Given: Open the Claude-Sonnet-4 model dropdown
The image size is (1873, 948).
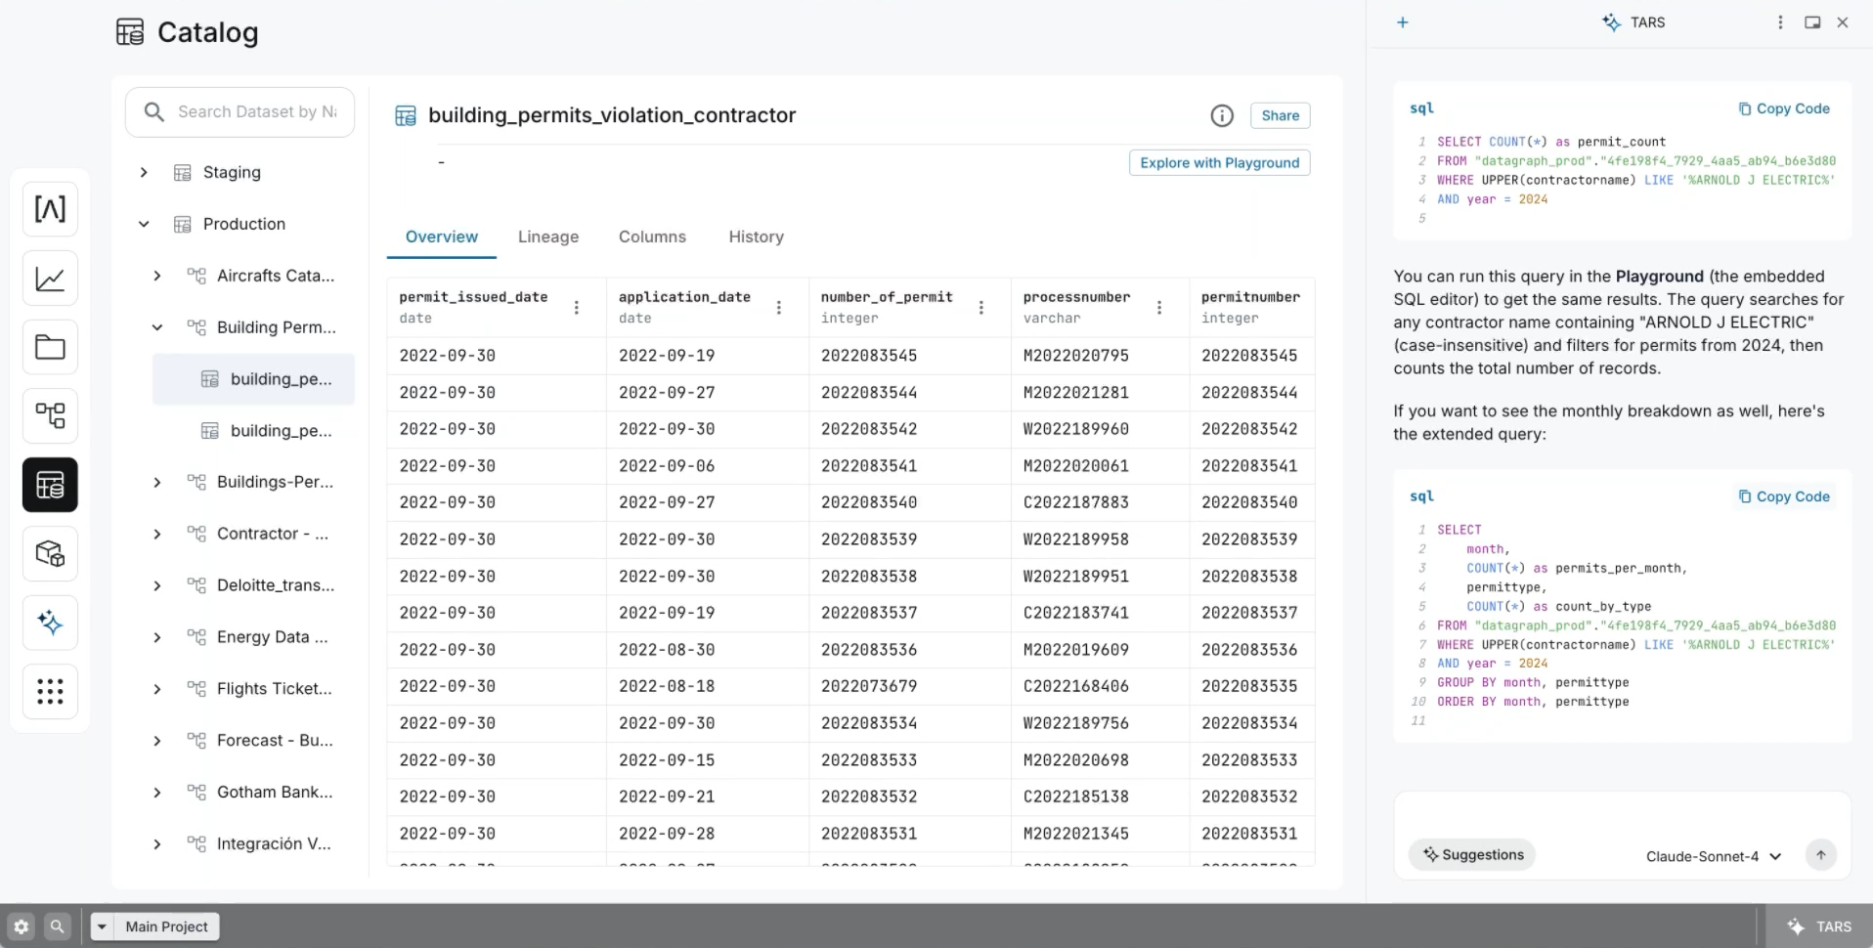Looking at the screenshot, I should coord(1713,856).
